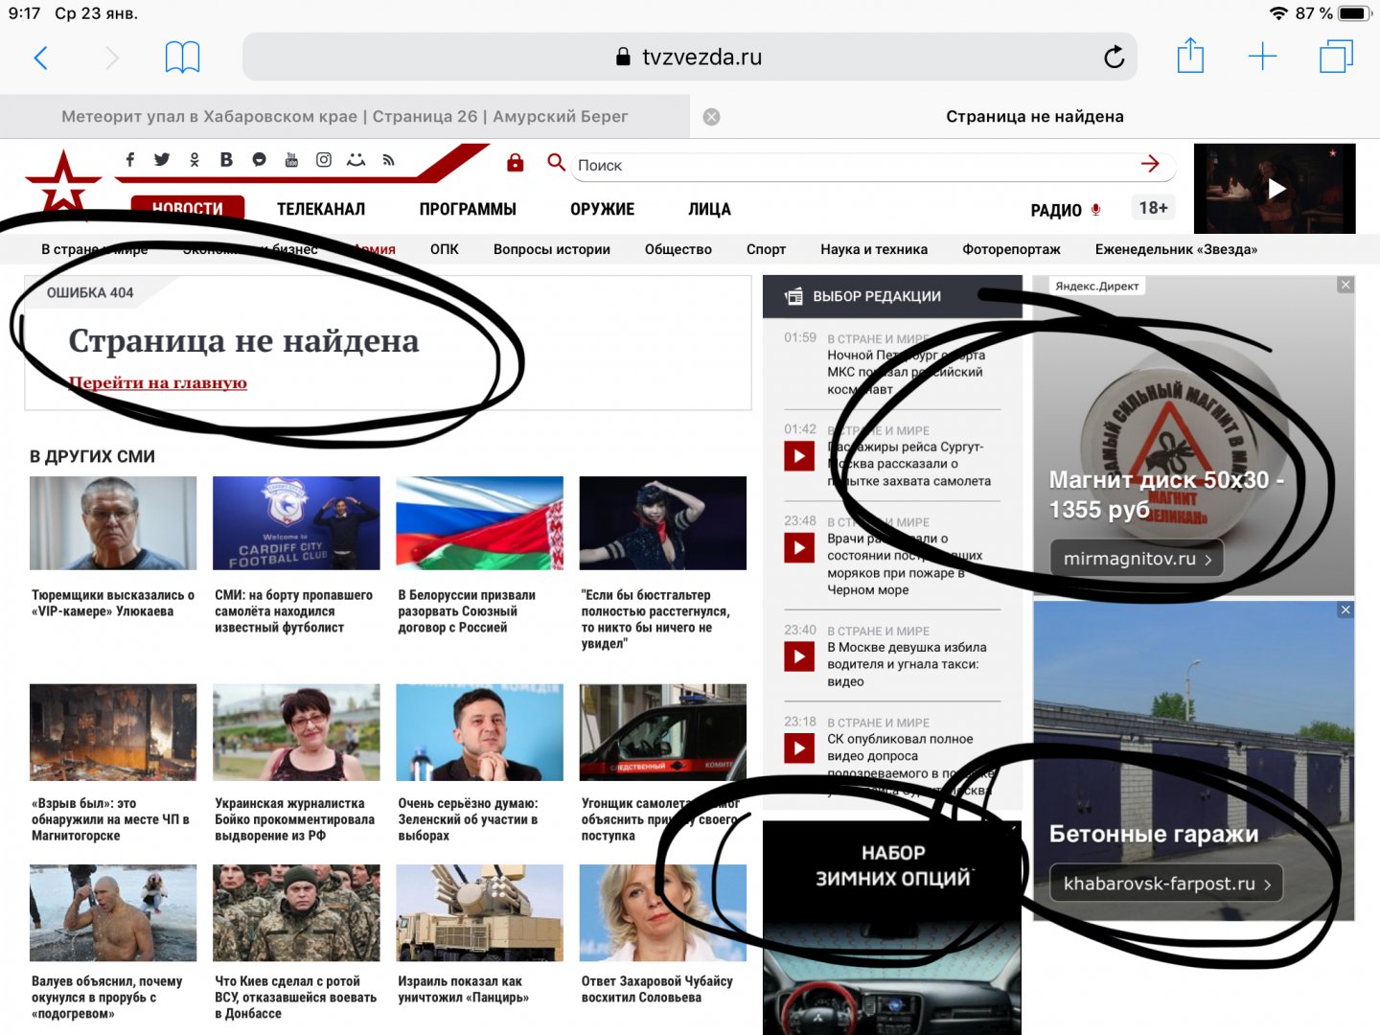1380x1035 pixels.
Task: Open the YouTube channel icon
Action: tap(291, 160)
